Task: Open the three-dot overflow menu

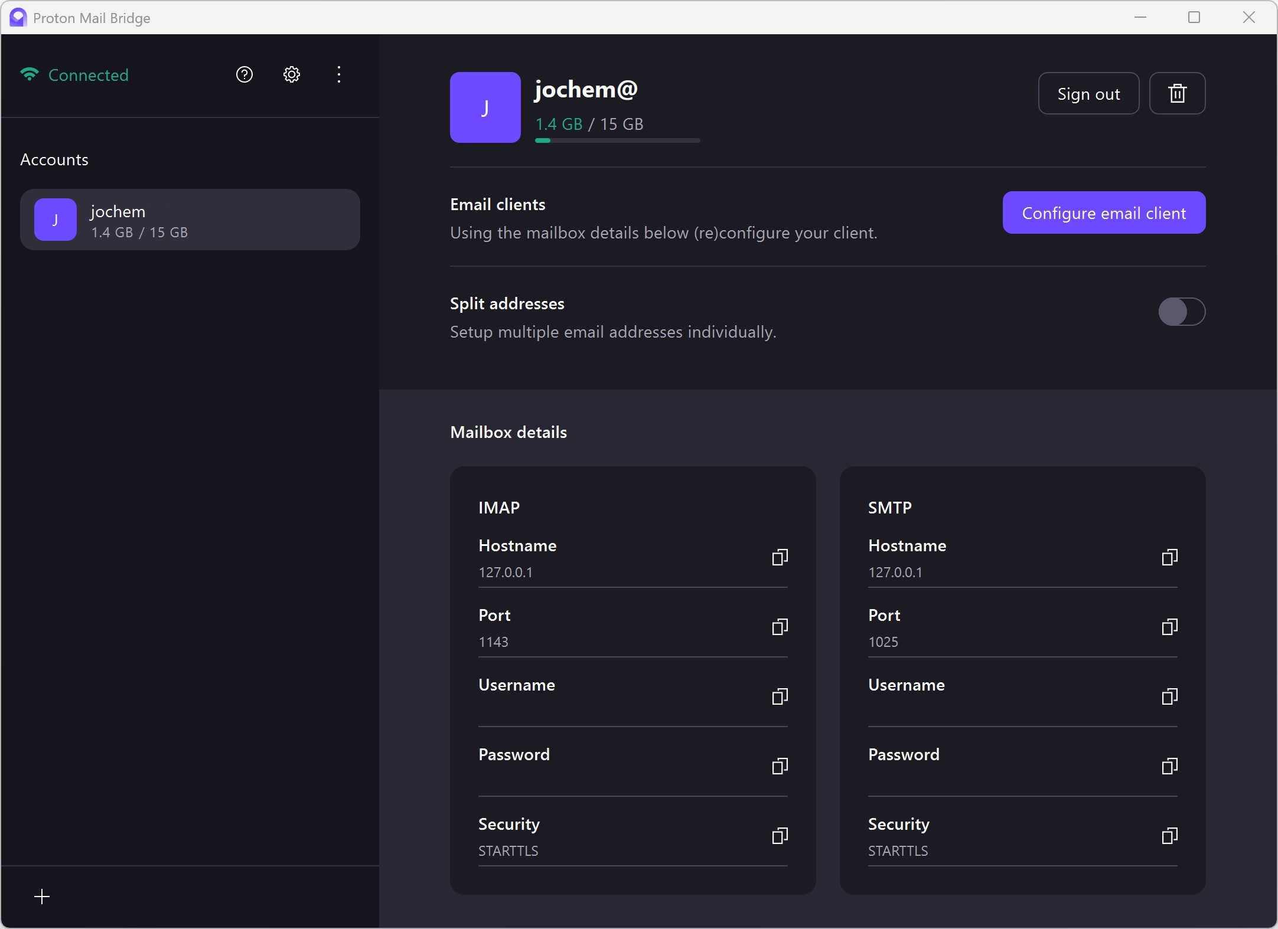Action: [x=339, y=74]
